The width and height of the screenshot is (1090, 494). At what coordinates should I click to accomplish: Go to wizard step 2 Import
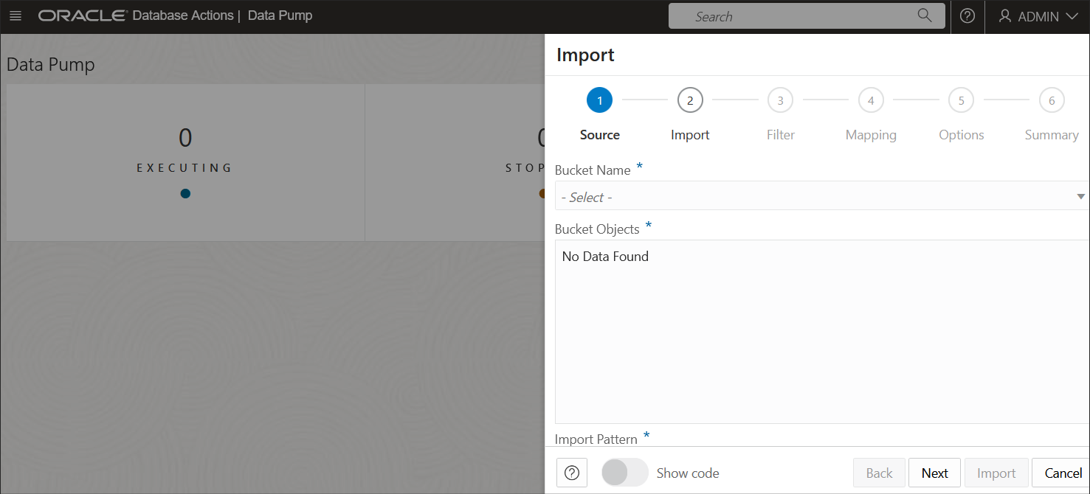(x=690, y=100)
